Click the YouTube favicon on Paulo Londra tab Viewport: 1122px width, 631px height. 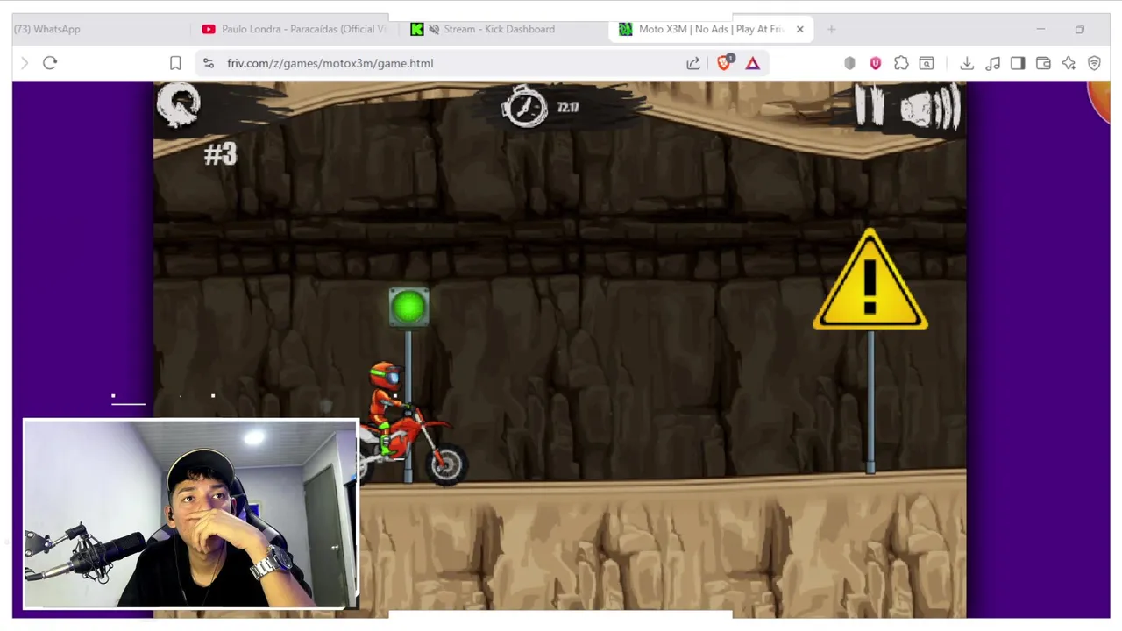tap(208, 29)
